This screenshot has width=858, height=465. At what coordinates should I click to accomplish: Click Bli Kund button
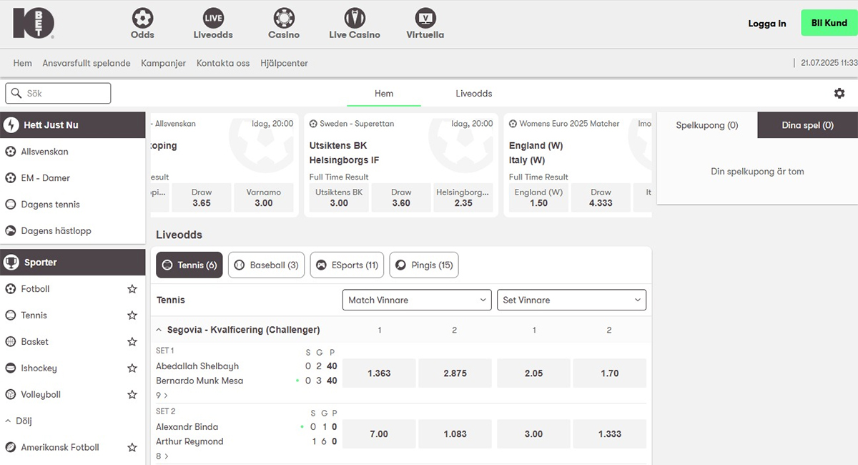829,23
